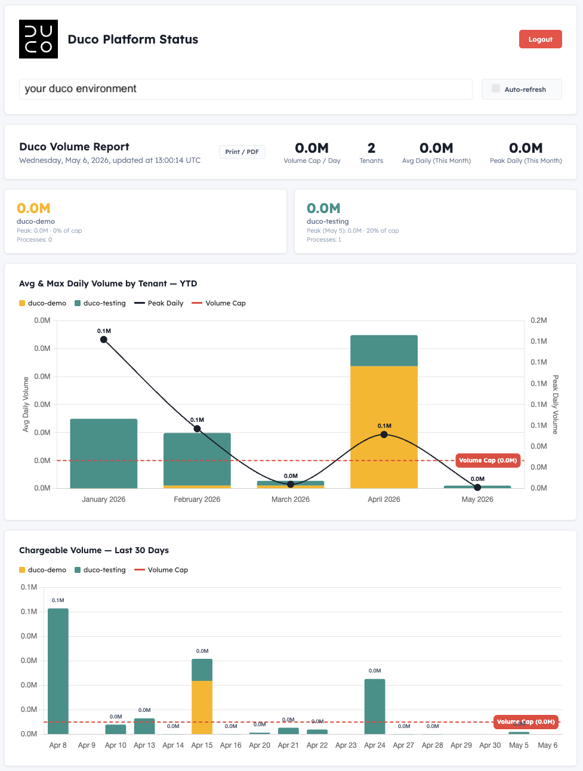Click 'Chargeable Volume — Last 30 Days' heading
The image size is (583, 771).
point(94,550)
